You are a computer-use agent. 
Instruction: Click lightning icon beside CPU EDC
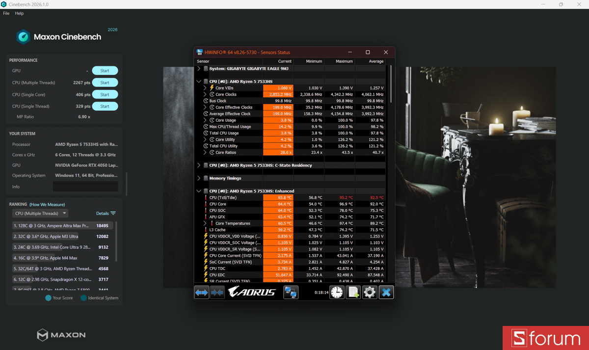(206, 275)
